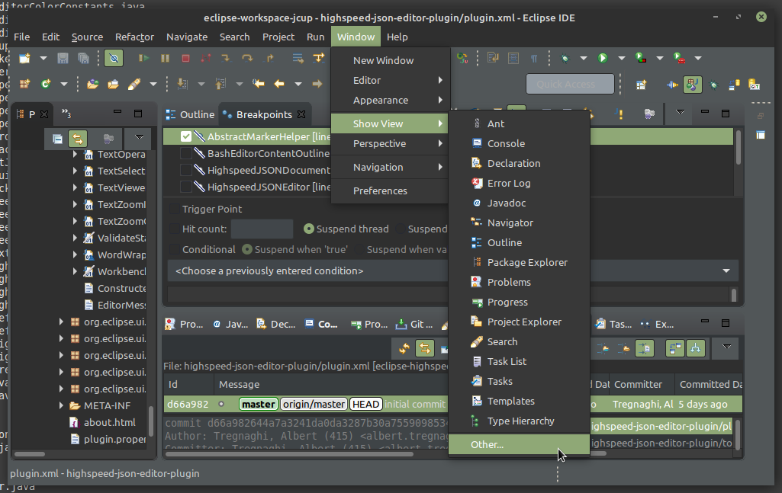This screenshot has width=782, height=493.
Task: Click the Save All icon
Action: 83,58
